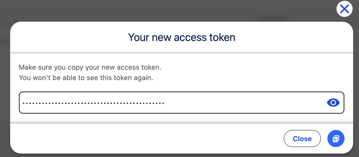Close the access token dialog
This screenshot has height=157, width=359.
pyautogui.click(x=302, y=139)
